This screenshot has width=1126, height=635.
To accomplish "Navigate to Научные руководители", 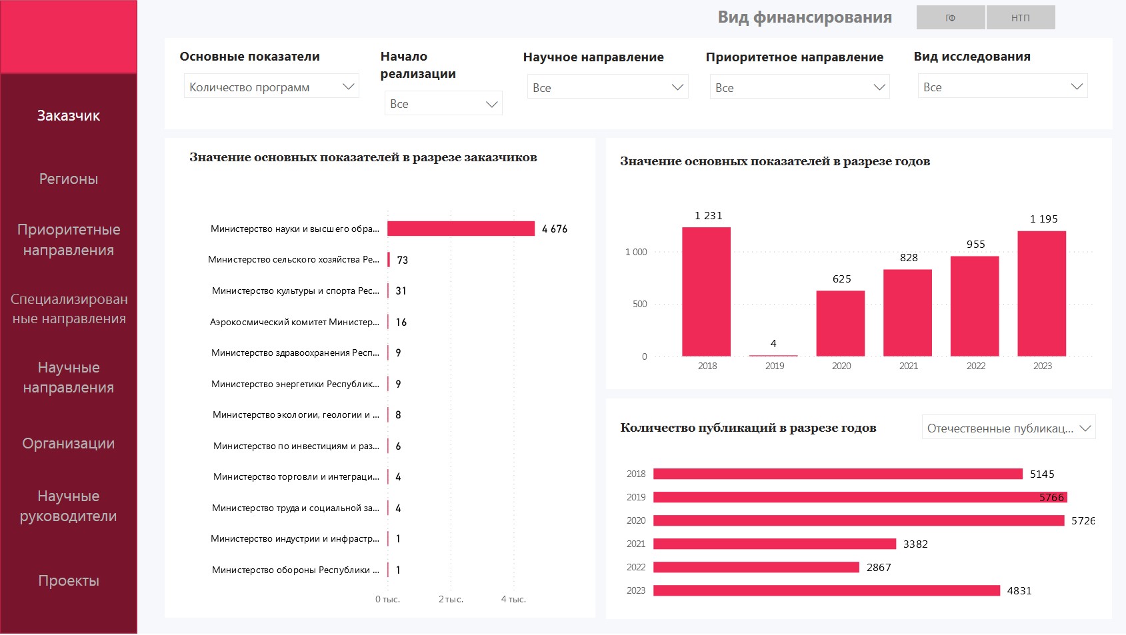I will click(x=69, y=506).
